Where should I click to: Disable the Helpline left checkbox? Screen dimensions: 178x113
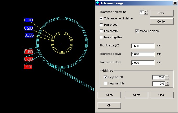point(105,77)
